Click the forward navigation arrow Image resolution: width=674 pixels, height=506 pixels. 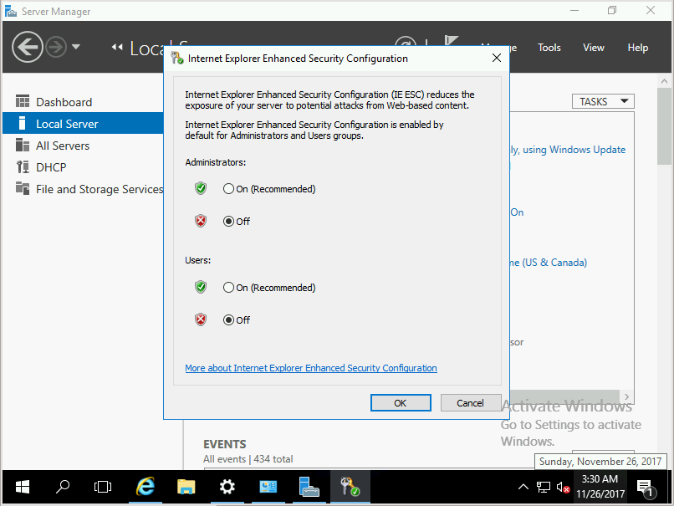pos(56,47)
